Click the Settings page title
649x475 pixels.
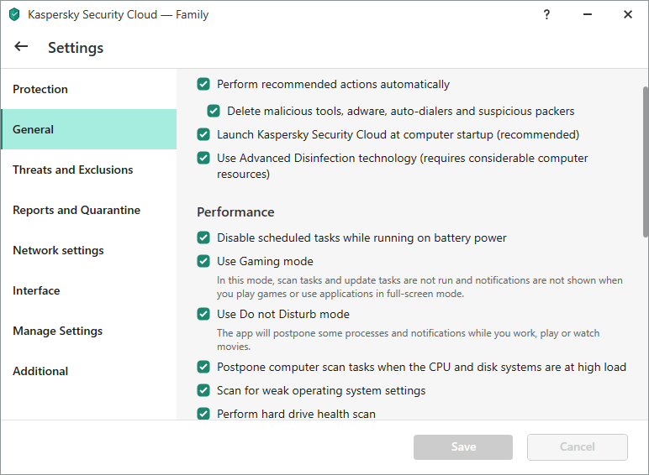(76, 48)
